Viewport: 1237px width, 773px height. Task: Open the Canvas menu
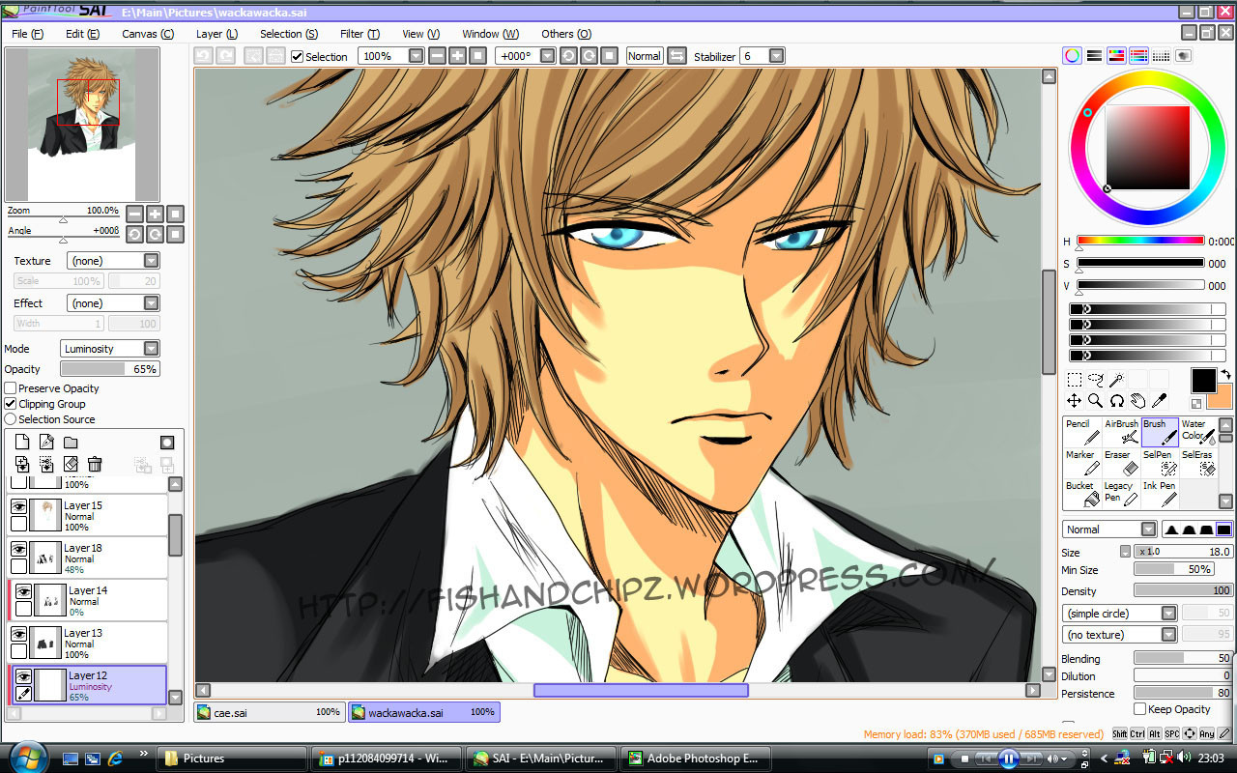[x=148, y=34]
